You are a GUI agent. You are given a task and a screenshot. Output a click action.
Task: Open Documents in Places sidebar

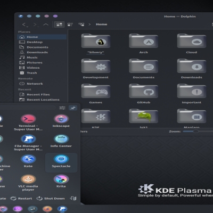pyautogui.click(x=42, y=47)
